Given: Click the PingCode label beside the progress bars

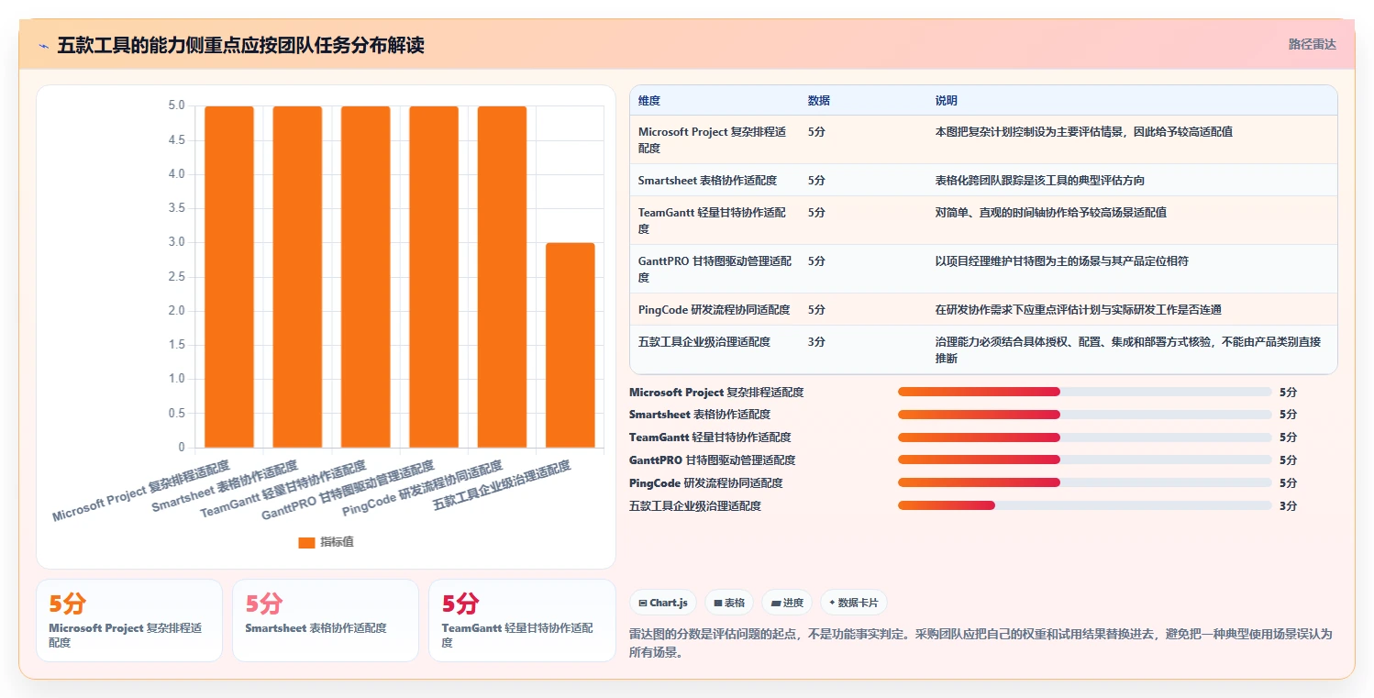Looking at the screenshot, I should pyautogui.click(x=706, y=482).
